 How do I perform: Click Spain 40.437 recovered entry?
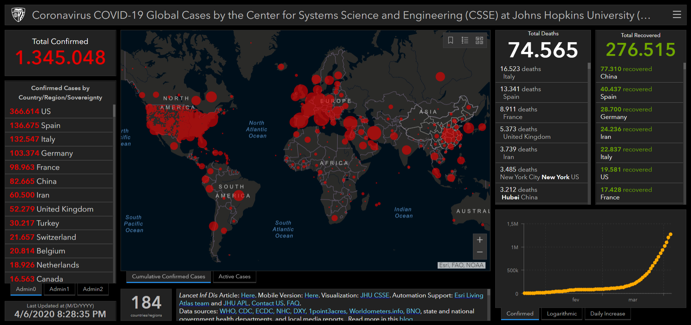640,93
